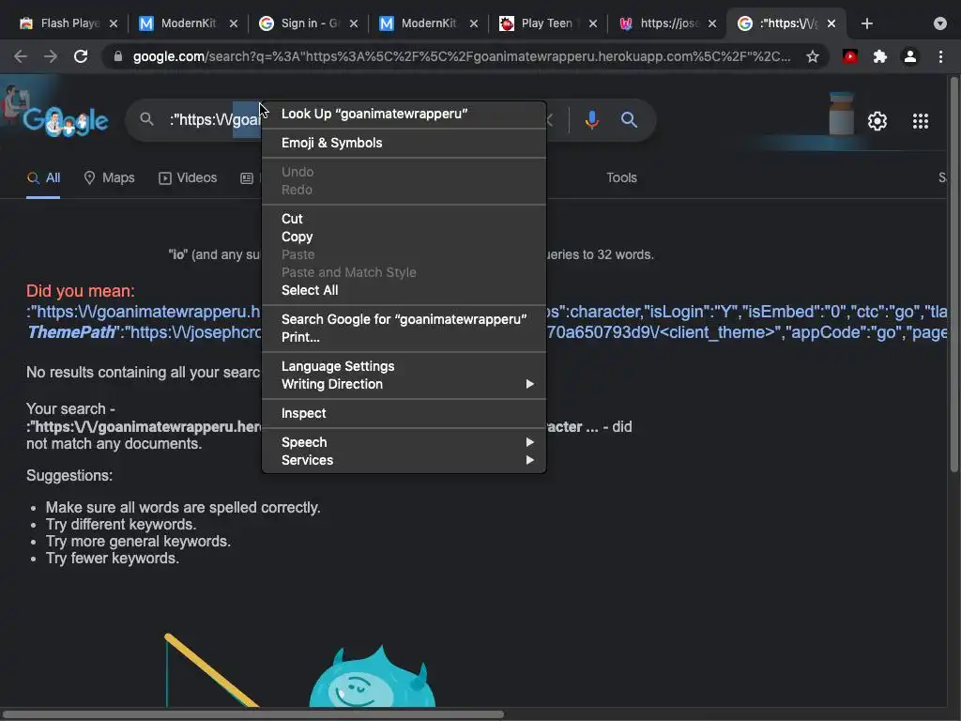Close the Play Teen tab
961x721 pixels.
[593, 23]
